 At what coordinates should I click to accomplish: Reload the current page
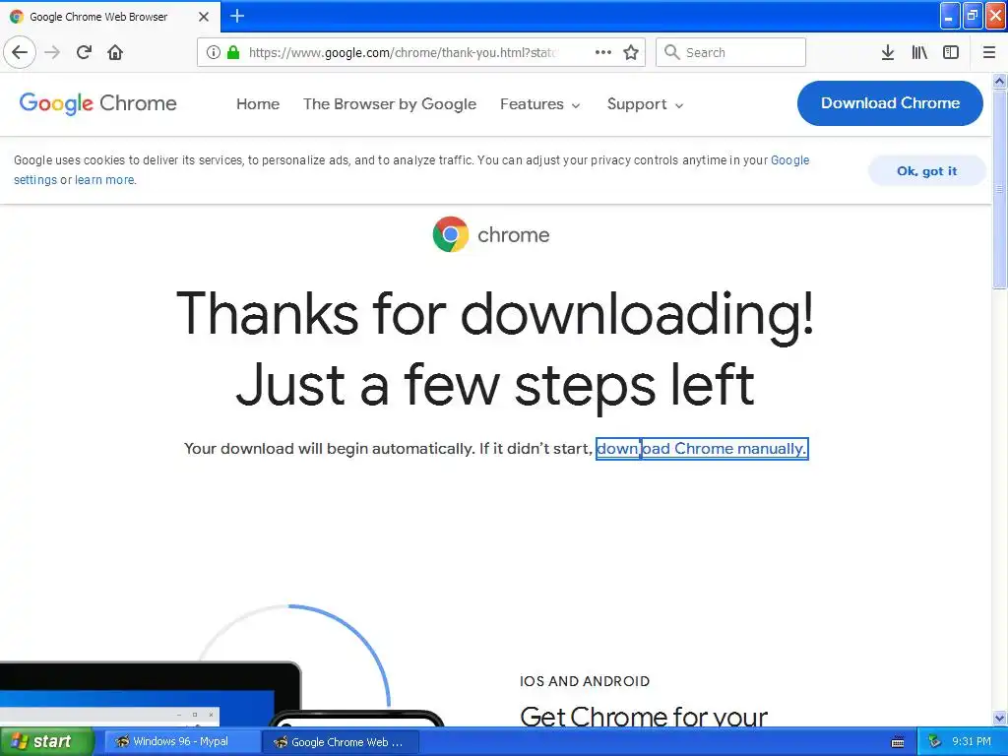coord(84,52)
